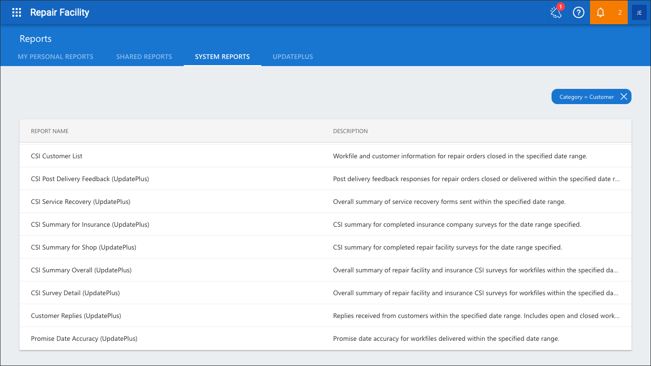Screen dimensions: 651x366
Task: Open the UpdatePlus tab
Action: click(293, 57)
